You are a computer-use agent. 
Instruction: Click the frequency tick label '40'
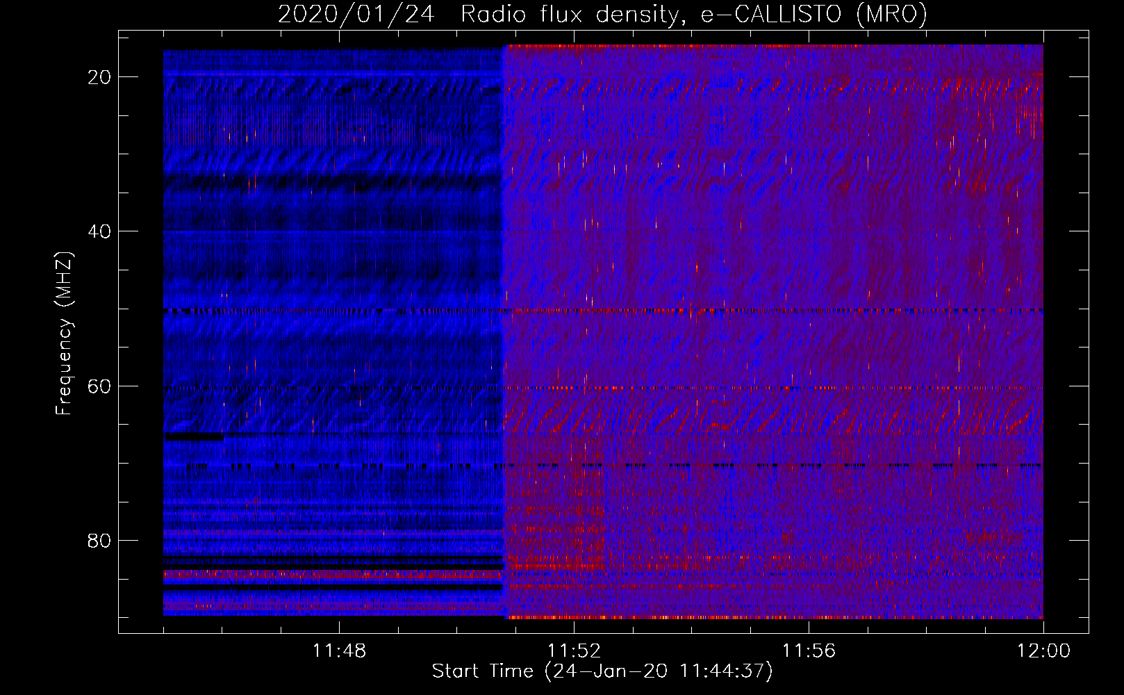[100, 231]
